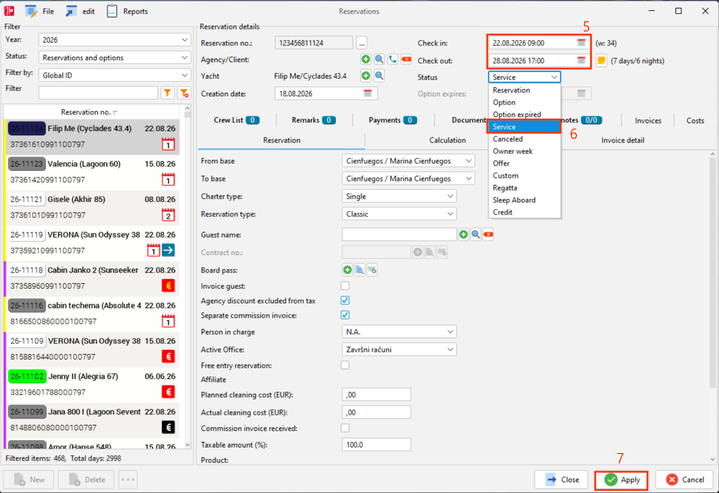Screen dimensions: 719x493
Task: Click yellow note icon beside check out
Action: pos(601,61)
